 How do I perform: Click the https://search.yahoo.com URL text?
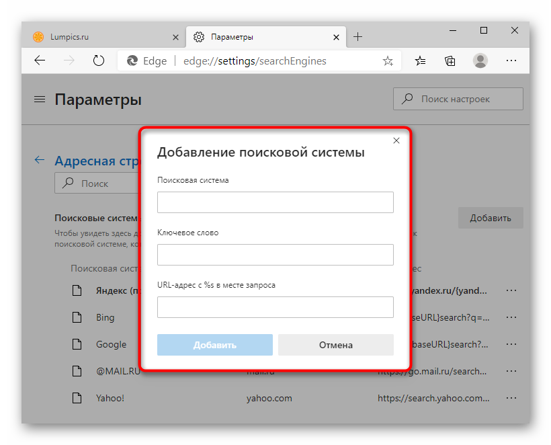point(433,398)
